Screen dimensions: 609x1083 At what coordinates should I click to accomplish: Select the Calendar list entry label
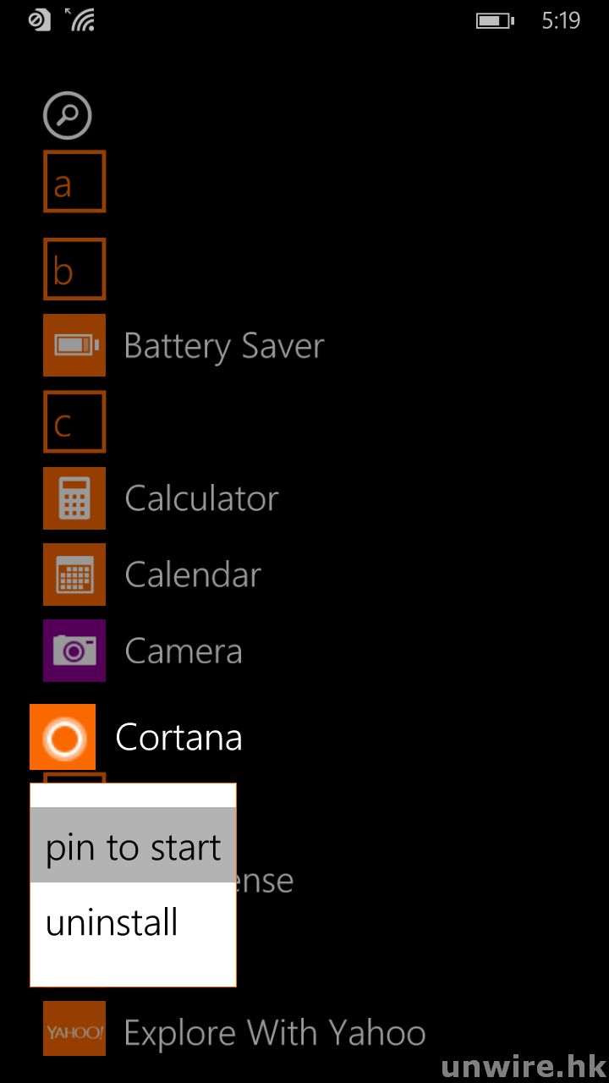pyautogui.click(x=193, y=575)
